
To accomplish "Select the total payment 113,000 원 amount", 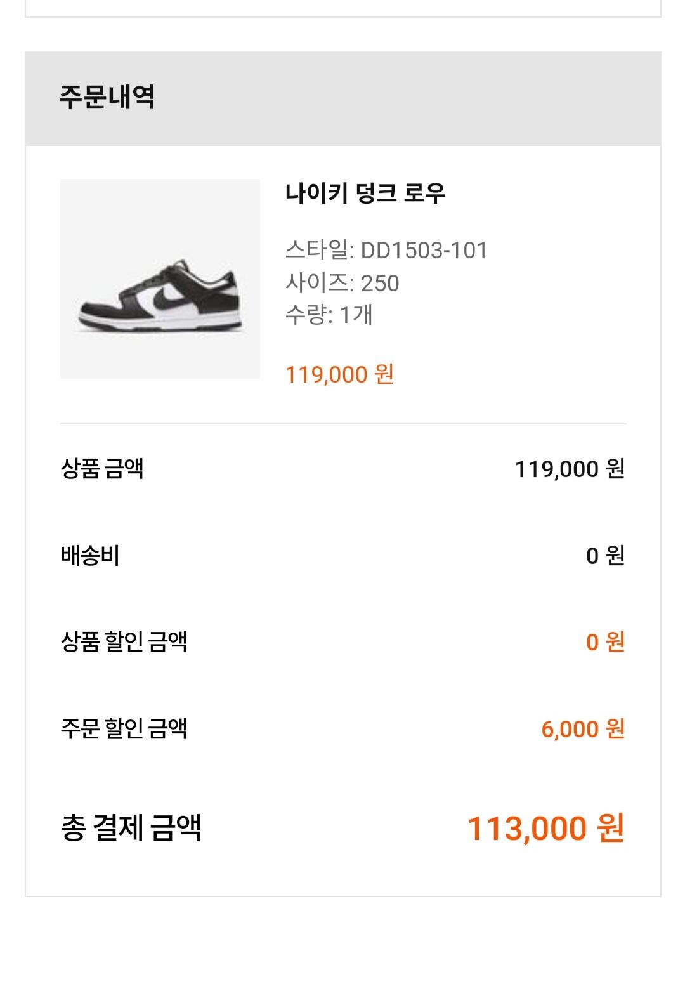I will tap(546, 828).
